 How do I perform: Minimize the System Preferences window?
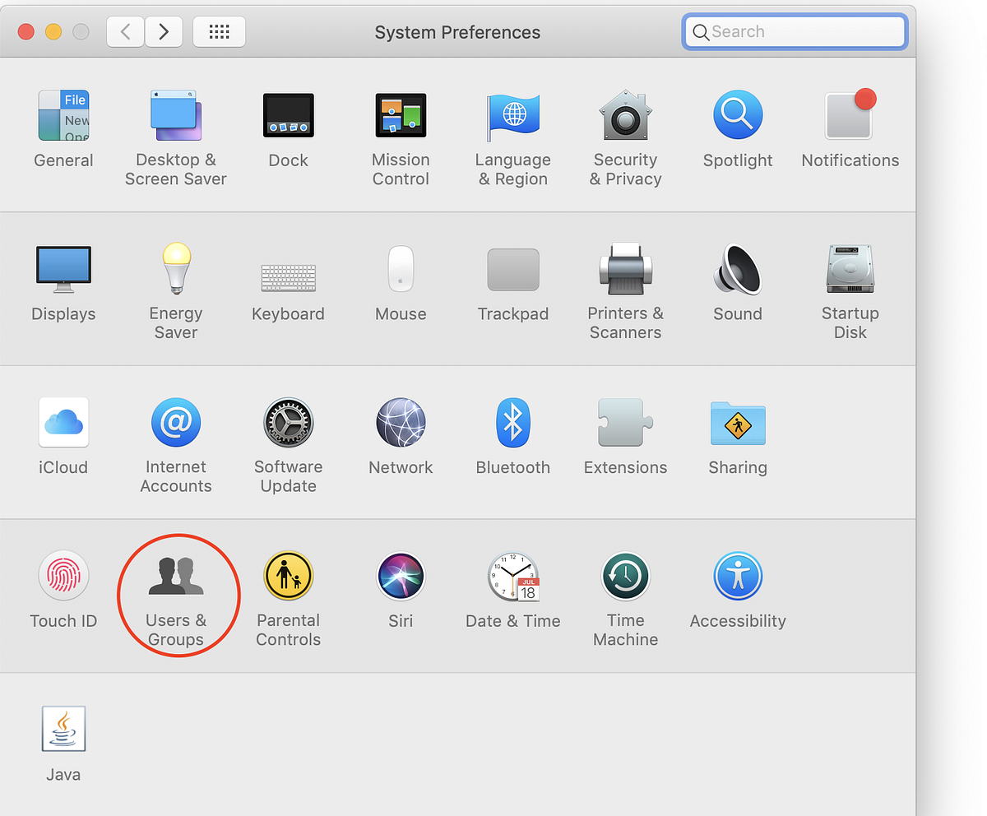click(53, 32)
